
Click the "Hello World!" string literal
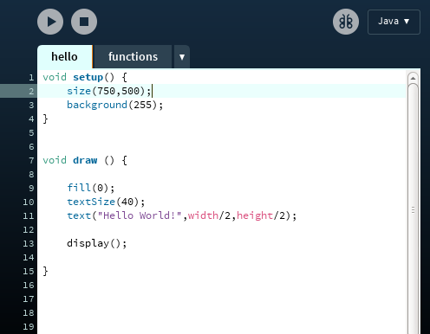140,215
